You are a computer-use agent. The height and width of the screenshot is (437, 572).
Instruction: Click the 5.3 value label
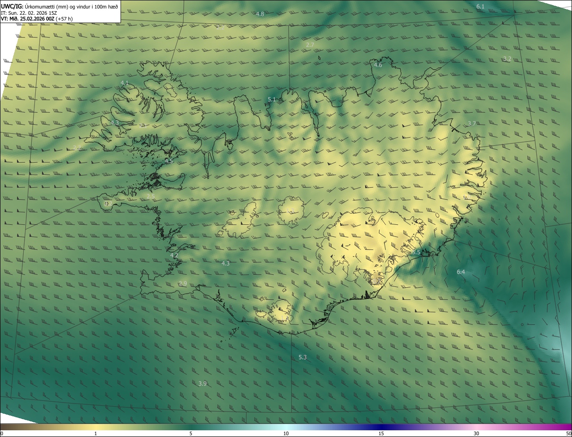[303, 357]
